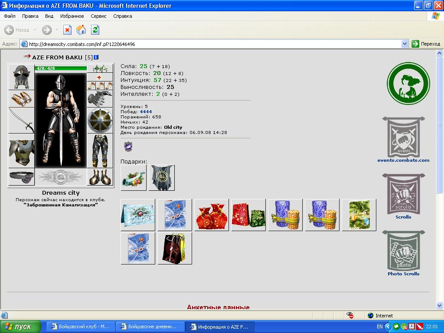Click the green woman profile emblem

408,83
